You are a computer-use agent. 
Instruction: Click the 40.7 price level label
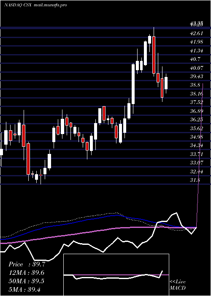(x=195, y=59)
